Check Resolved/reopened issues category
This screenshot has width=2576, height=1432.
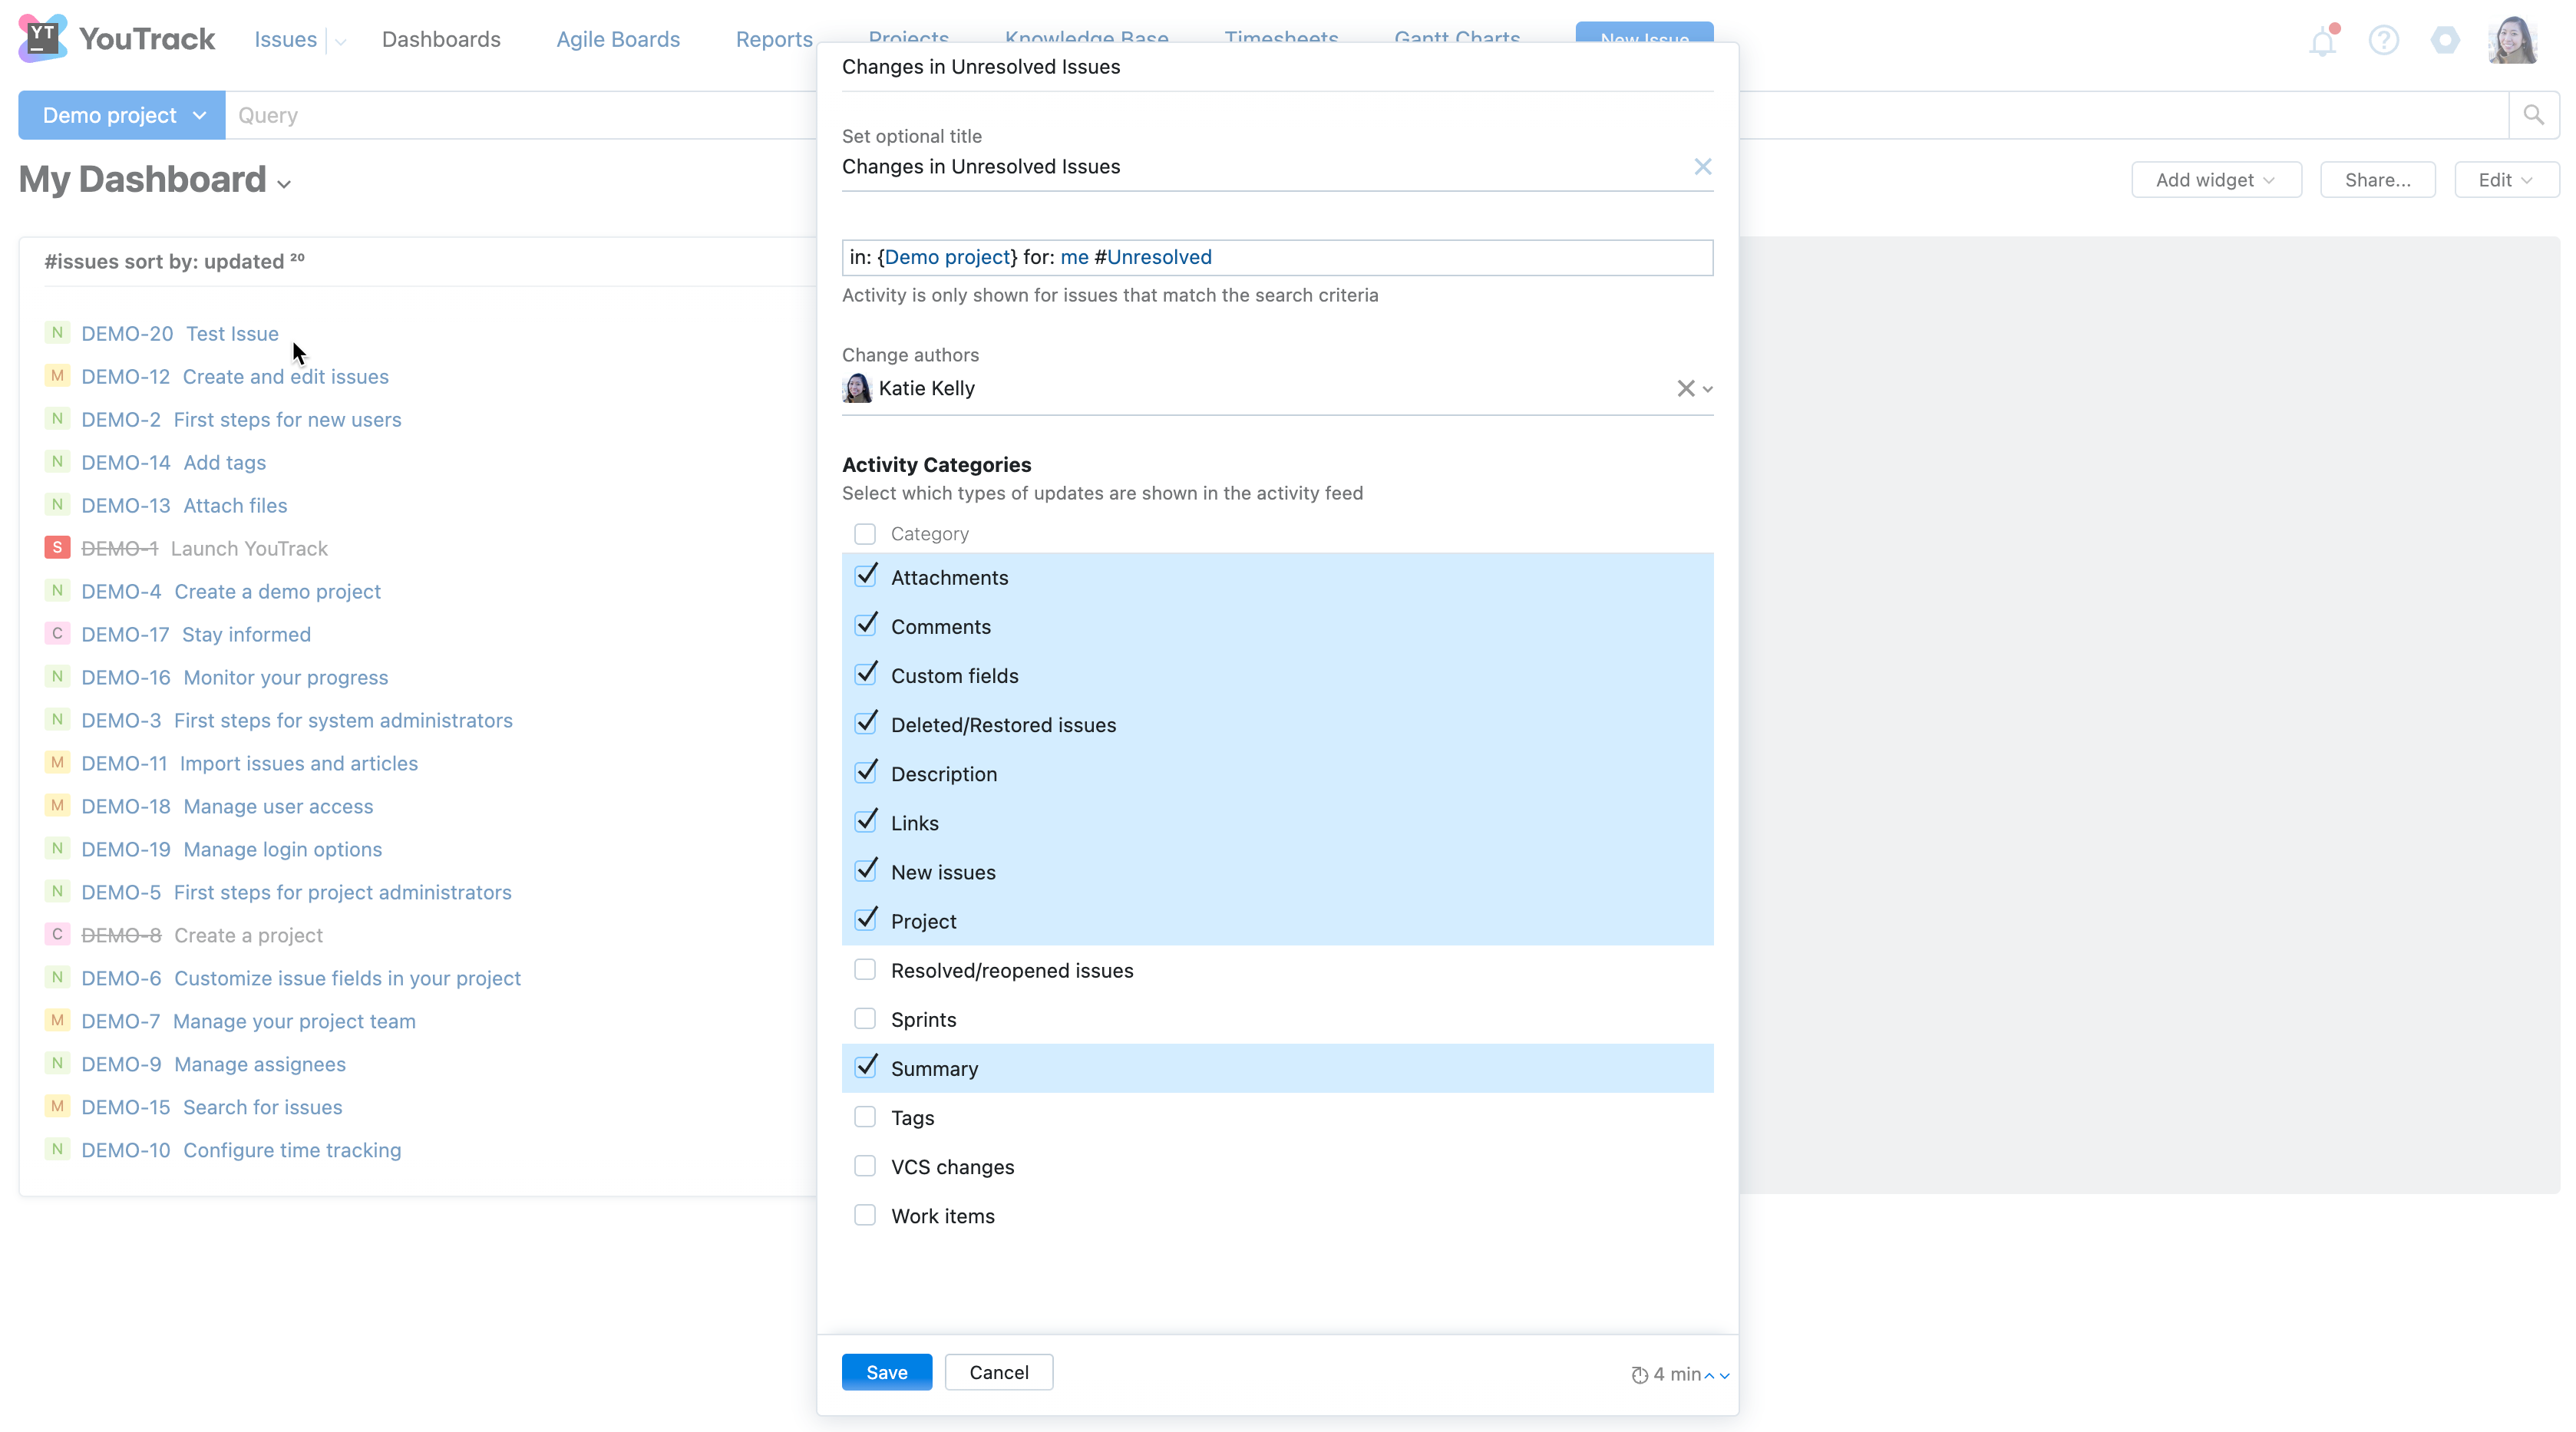pos(865,970)
